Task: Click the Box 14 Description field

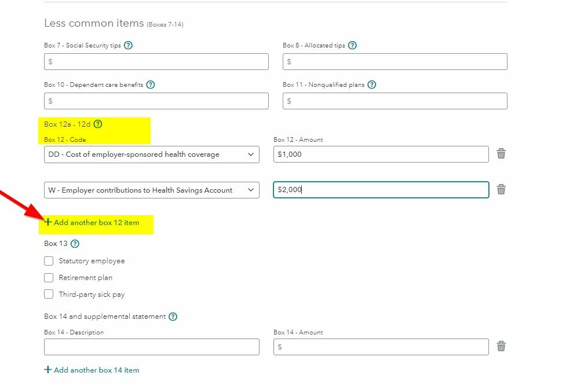Action: tap(152, 347)
